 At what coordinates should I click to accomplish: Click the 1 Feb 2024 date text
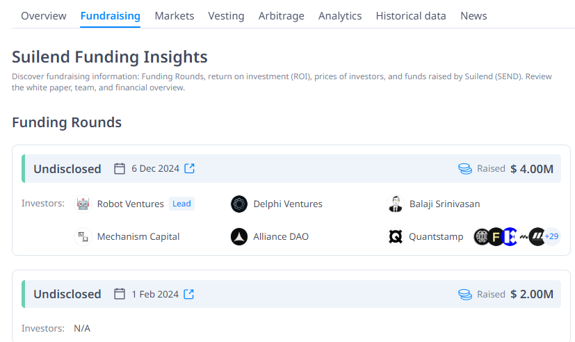pos(155,294)
